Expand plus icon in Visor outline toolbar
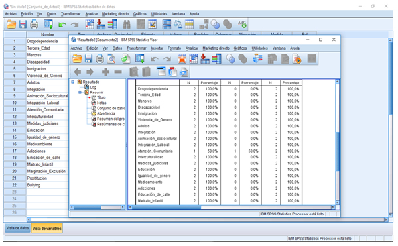398x246 pixels. 105,72
